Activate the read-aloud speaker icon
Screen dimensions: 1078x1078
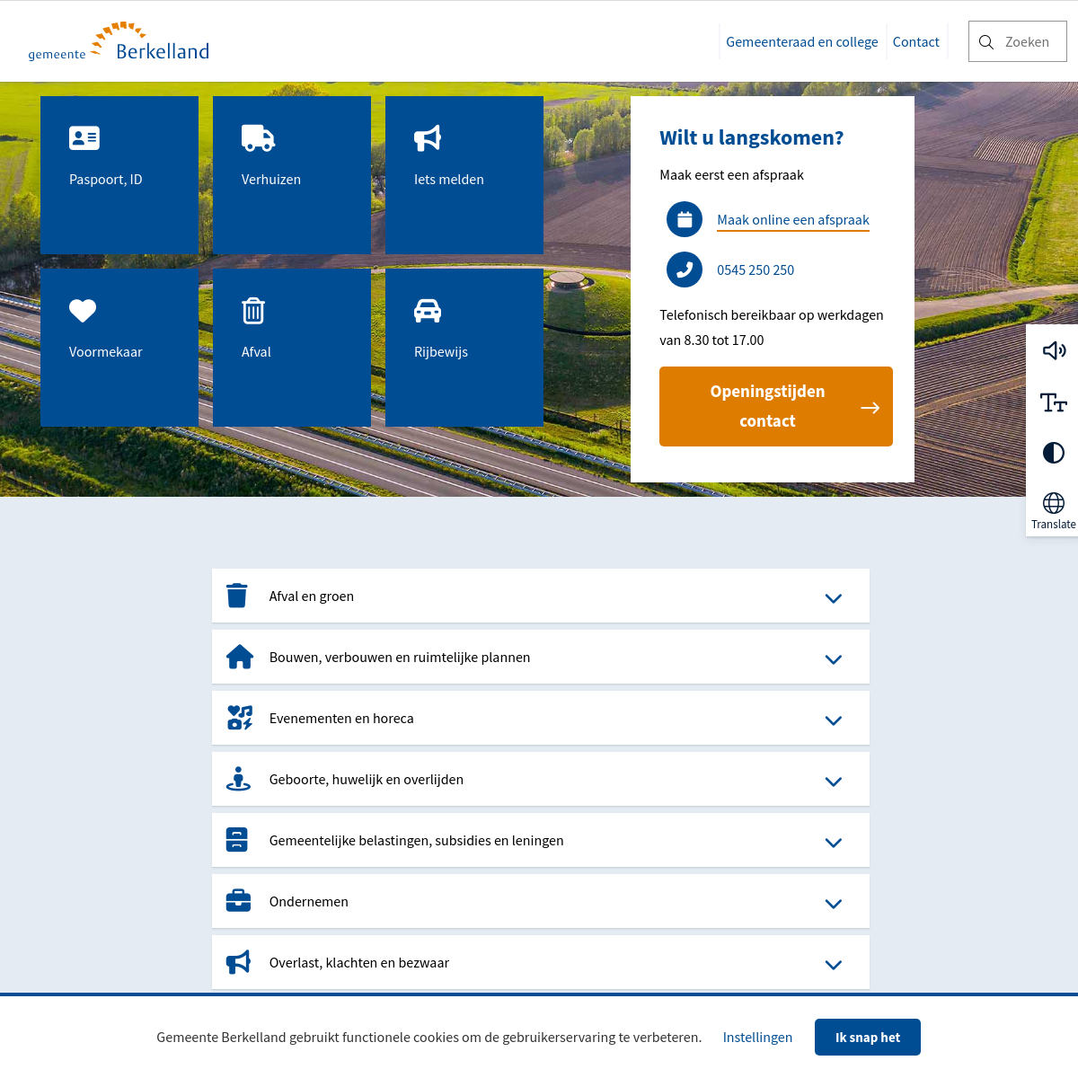1054,350
